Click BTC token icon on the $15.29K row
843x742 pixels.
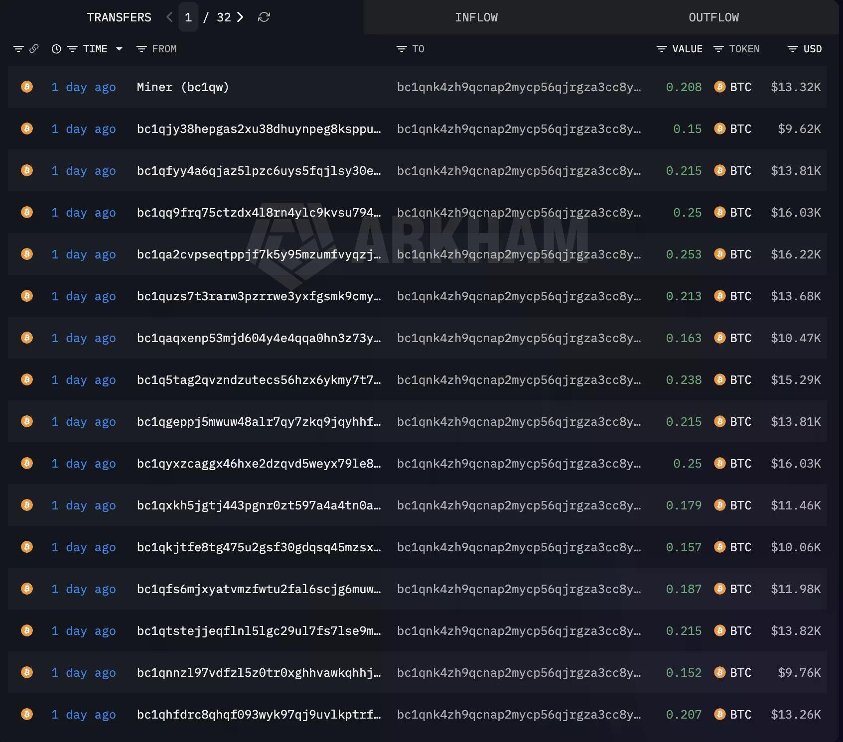tap(719, 379)
